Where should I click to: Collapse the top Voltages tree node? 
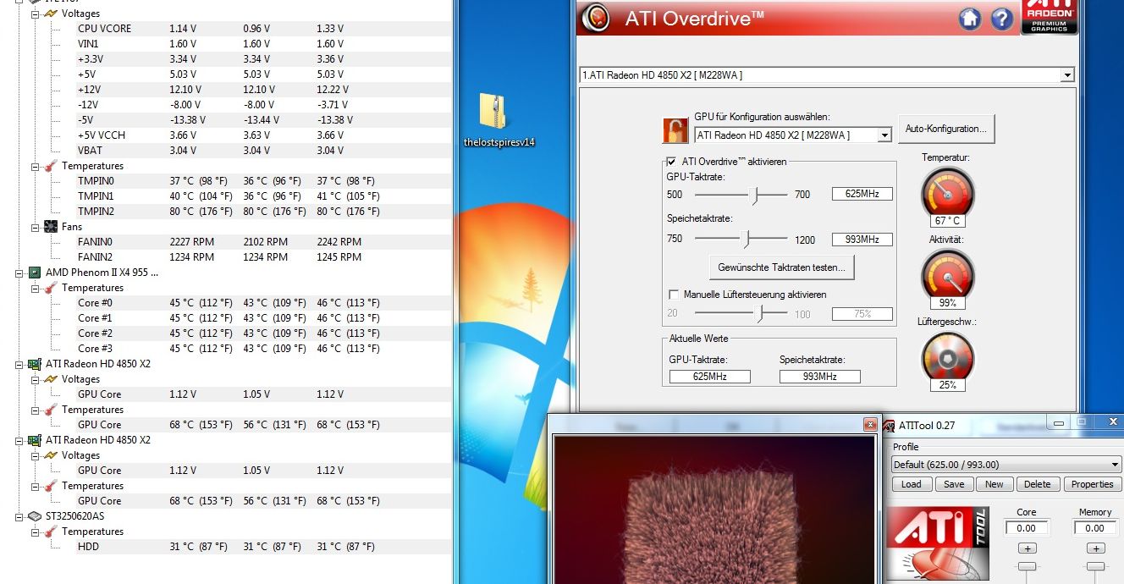click(36, 14)
